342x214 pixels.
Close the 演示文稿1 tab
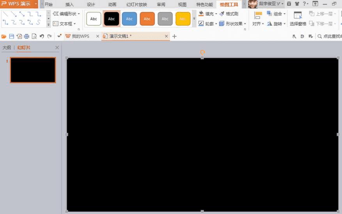167,36
